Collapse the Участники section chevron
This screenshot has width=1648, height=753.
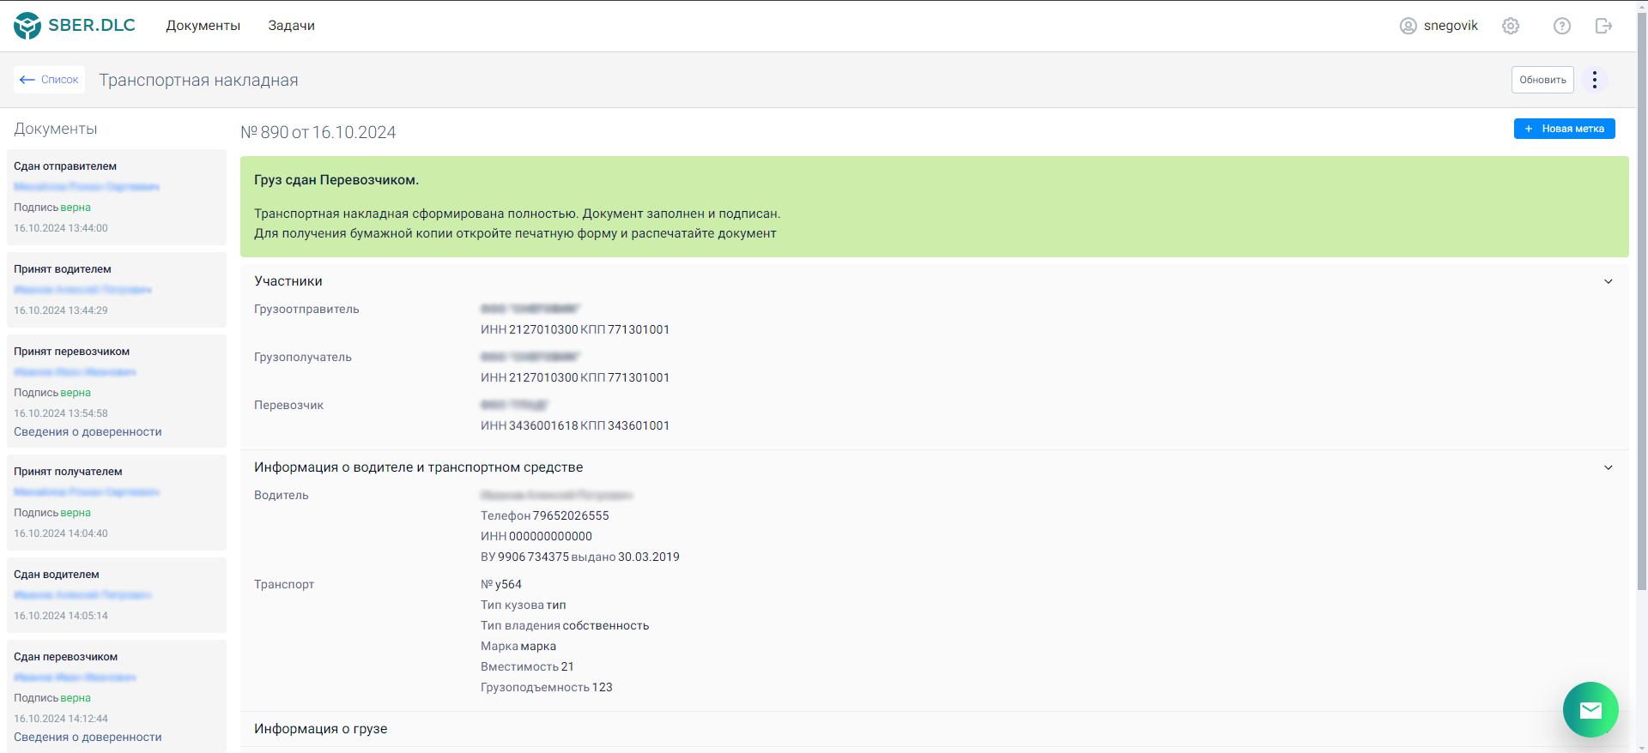pyautogui.click(x=1608, y=281)
